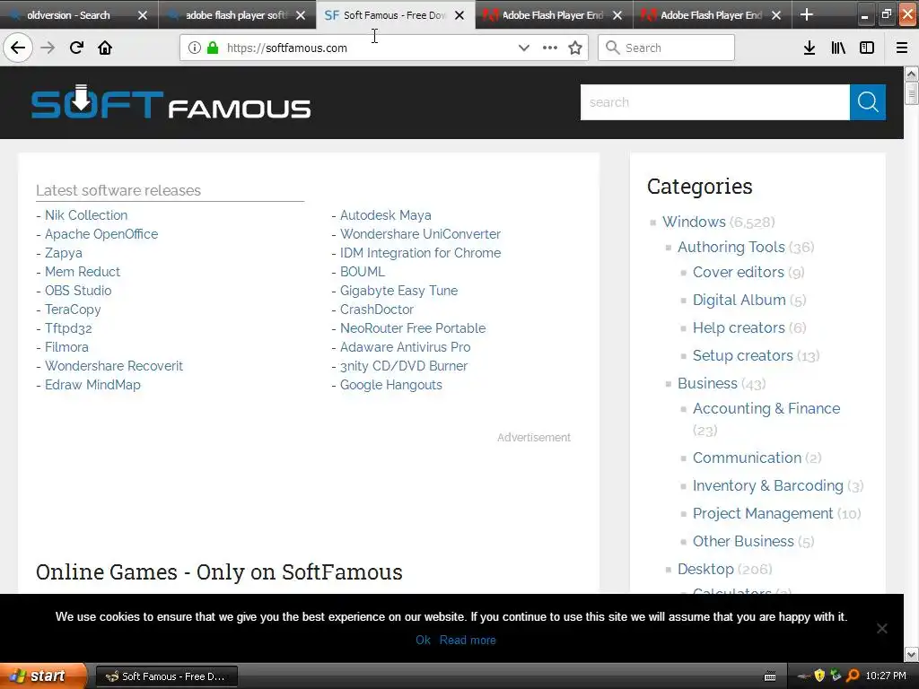The height and width of the screenshot is (689, 919).
Task: Click the keyboard icon in taskbar
Action: coord(770,676)
